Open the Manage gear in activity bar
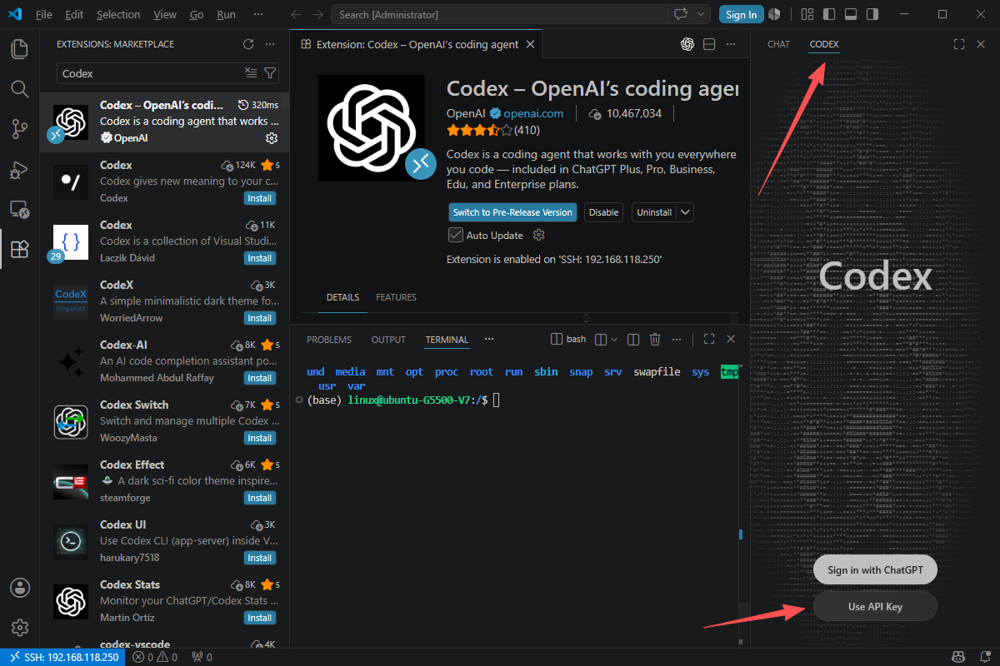The image size is (1000, 666). pyautogui.click(x=20, y=627)
